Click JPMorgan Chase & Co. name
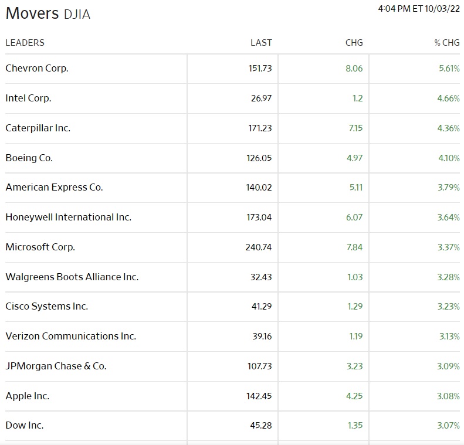The height and width of the screenshot is (445, 464). click(x=56, y=366)
